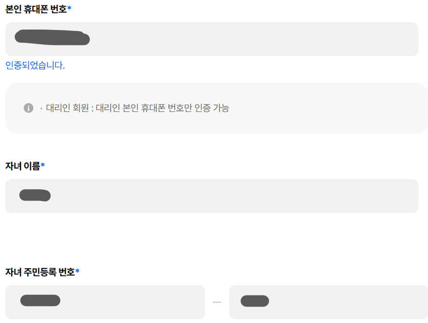Screen dimensions: 428x323
Task: Click the masked child name value
Action: 34,195
